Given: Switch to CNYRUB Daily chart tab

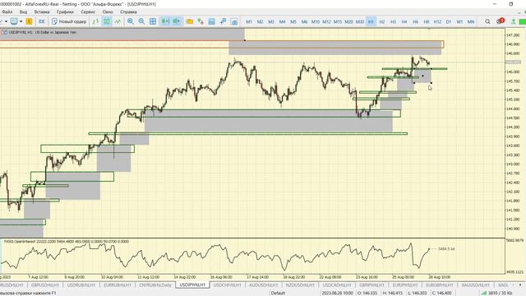Looking at the screenshot, I should (x=155, y=285).
